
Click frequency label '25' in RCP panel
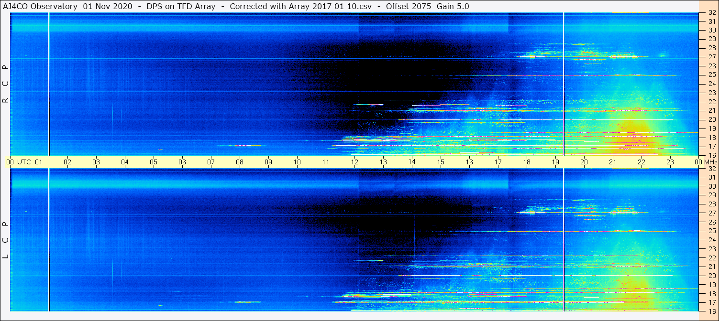coord(711,75)
